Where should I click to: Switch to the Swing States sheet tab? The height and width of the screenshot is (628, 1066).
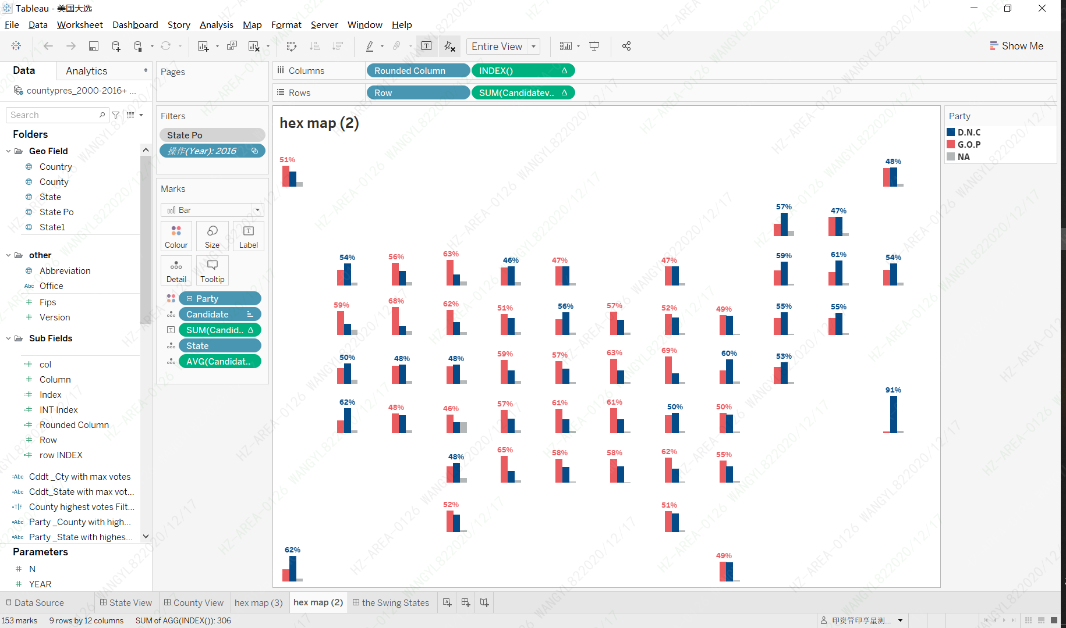tap(390, 602)
